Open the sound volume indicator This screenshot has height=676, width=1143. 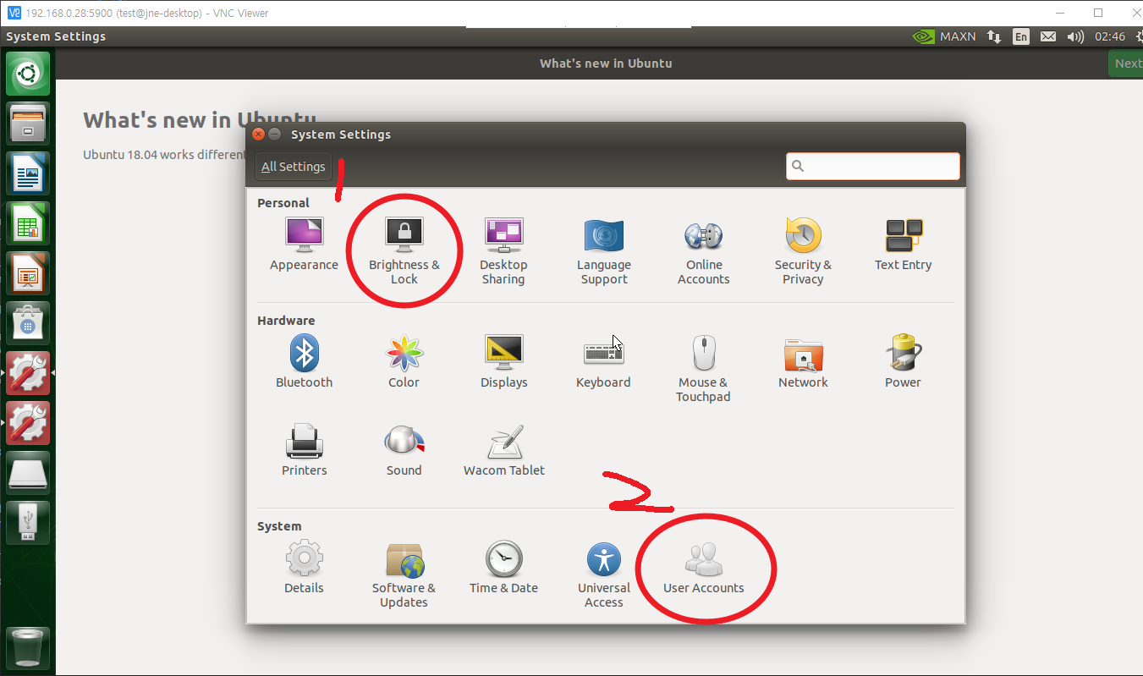click(1075, 36)
